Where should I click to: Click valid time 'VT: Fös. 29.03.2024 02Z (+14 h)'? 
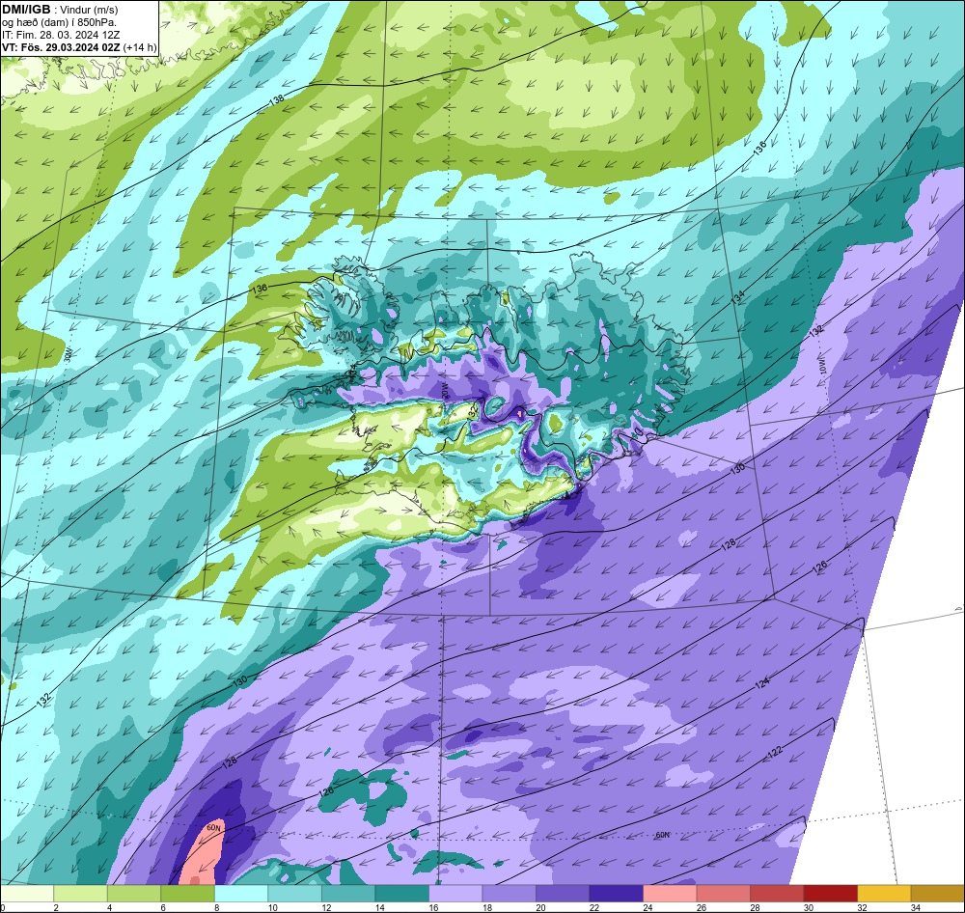click(79, 46)
